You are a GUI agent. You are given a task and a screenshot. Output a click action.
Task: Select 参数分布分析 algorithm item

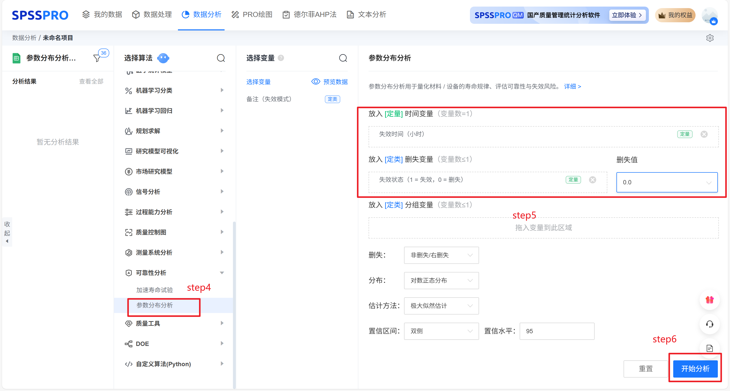pyautogui.click(x=154, y=305)
